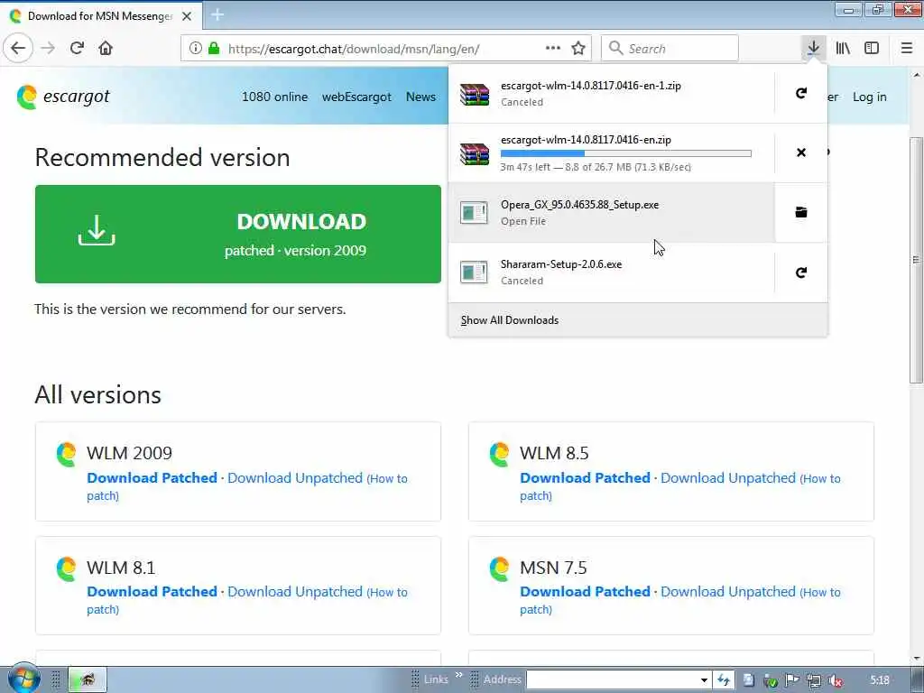This screenshot has width=924, height=693.
Task: Download Unpatched WLM 2009
Action: [x=295, y=478]
